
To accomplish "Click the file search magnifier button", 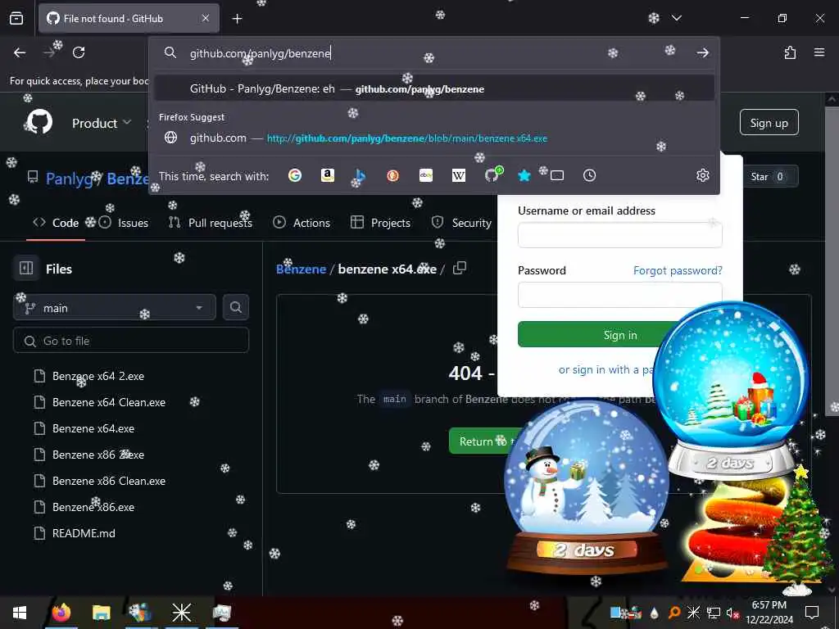I will click(235, 308).
